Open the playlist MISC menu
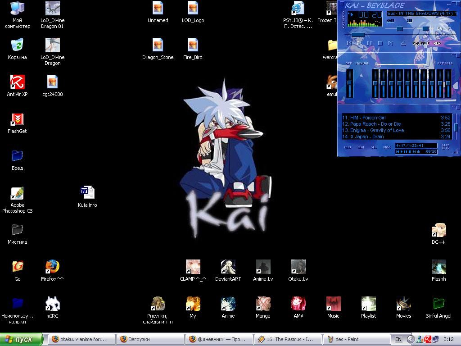 click(387, 147)
